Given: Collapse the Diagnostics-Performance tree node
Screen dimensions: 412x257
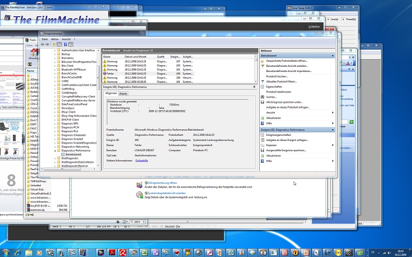Looking at the screenshot, I should click(x=55, y=151).
